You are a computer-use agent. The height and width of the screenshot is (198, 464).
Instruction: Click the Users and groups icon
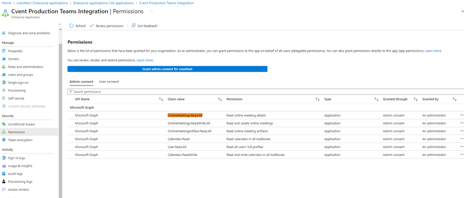(x=4, y=74)
